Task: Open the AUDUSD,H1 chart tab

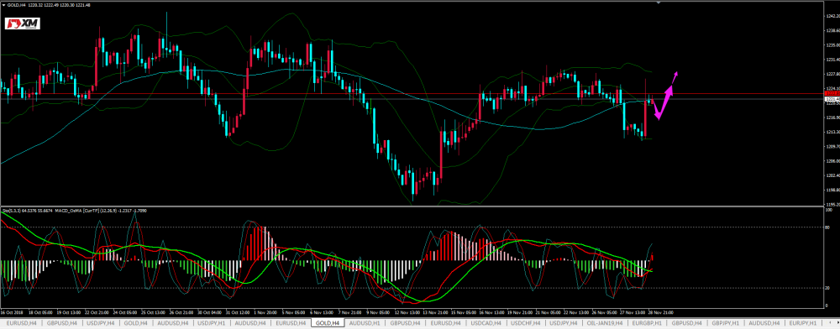Action: [364, 323]
